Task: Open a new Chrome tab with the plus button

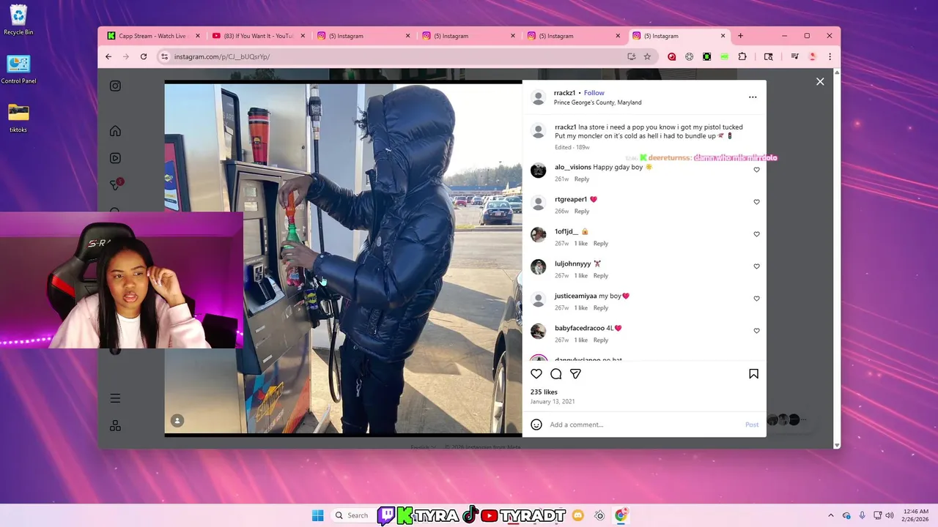Action: pos(740,36)
